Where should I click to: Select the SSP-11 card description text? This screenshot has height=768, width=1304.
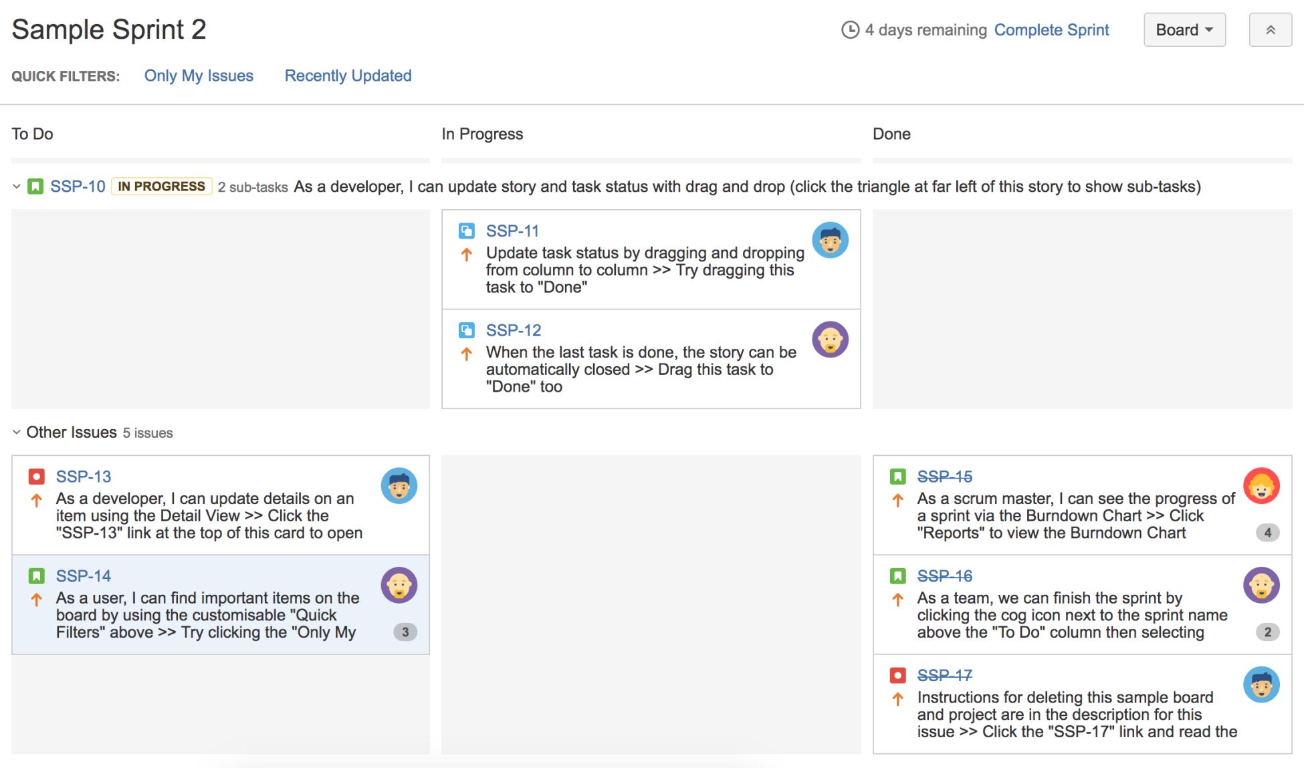pos(645,270)
